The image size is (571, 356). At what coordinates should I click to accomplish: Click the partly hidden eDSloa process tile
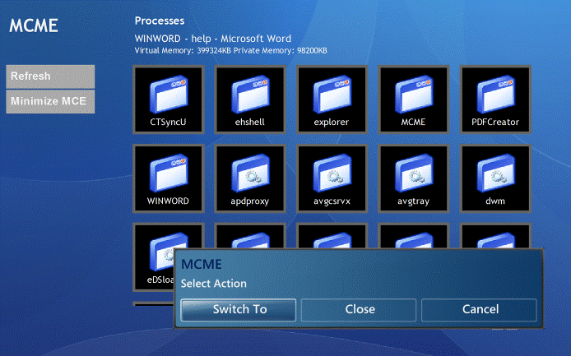154,257
